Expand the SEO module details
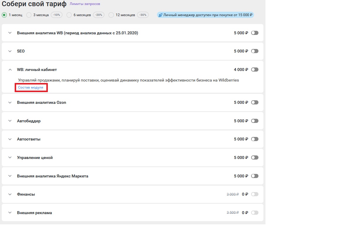 (10, 51)
